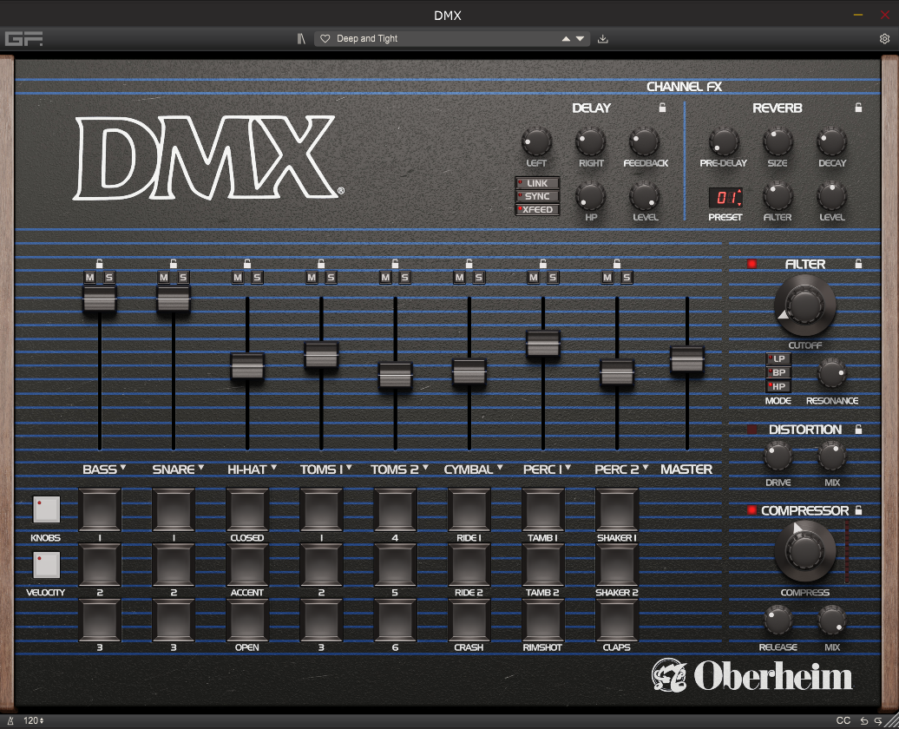Open the TOMS 1 channel dropdown arrow

coord(349,468)
